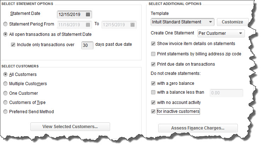Choose One Customer radio button
This screenshot has width=264, height=149.
pyautogui.click(x=5, y=93)
